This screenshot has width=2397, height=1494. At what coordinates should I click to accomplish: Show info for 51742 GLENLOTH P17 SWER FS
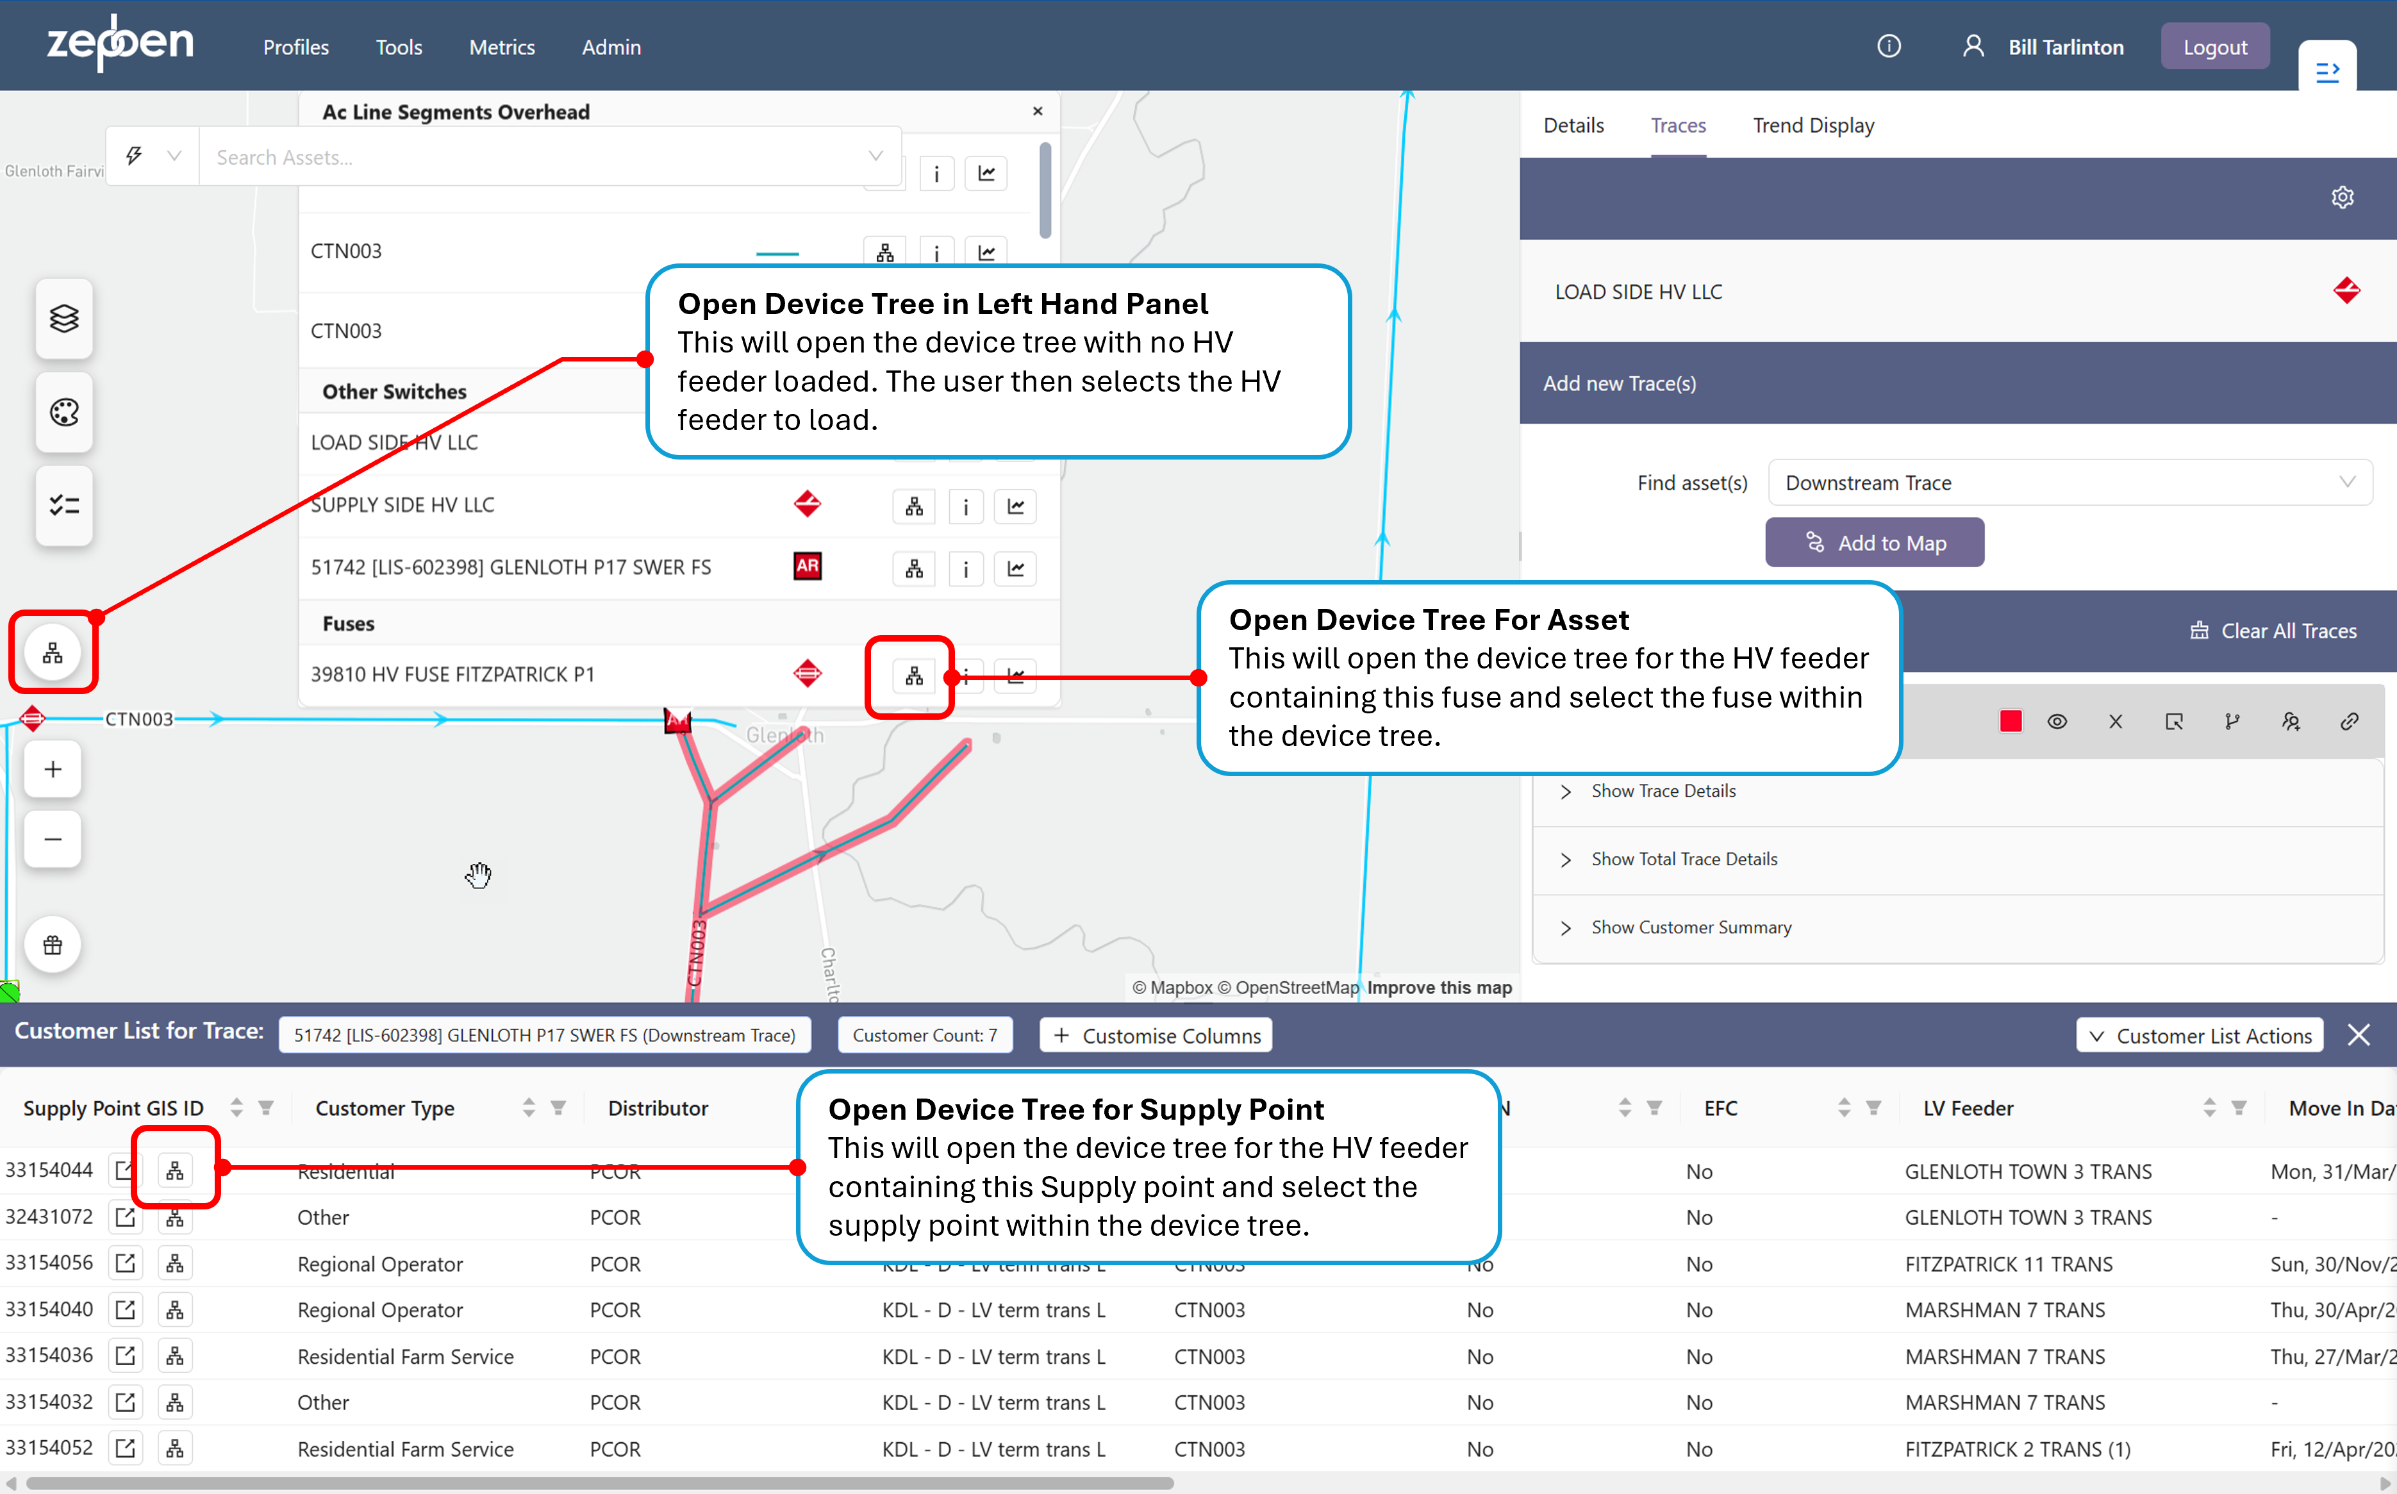[965, 568]
